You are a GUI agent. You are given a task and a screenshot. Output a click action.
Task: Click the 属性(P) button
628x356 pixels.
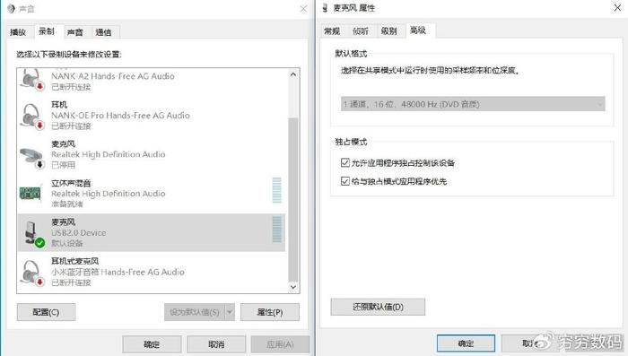click(x=270, y=312)
